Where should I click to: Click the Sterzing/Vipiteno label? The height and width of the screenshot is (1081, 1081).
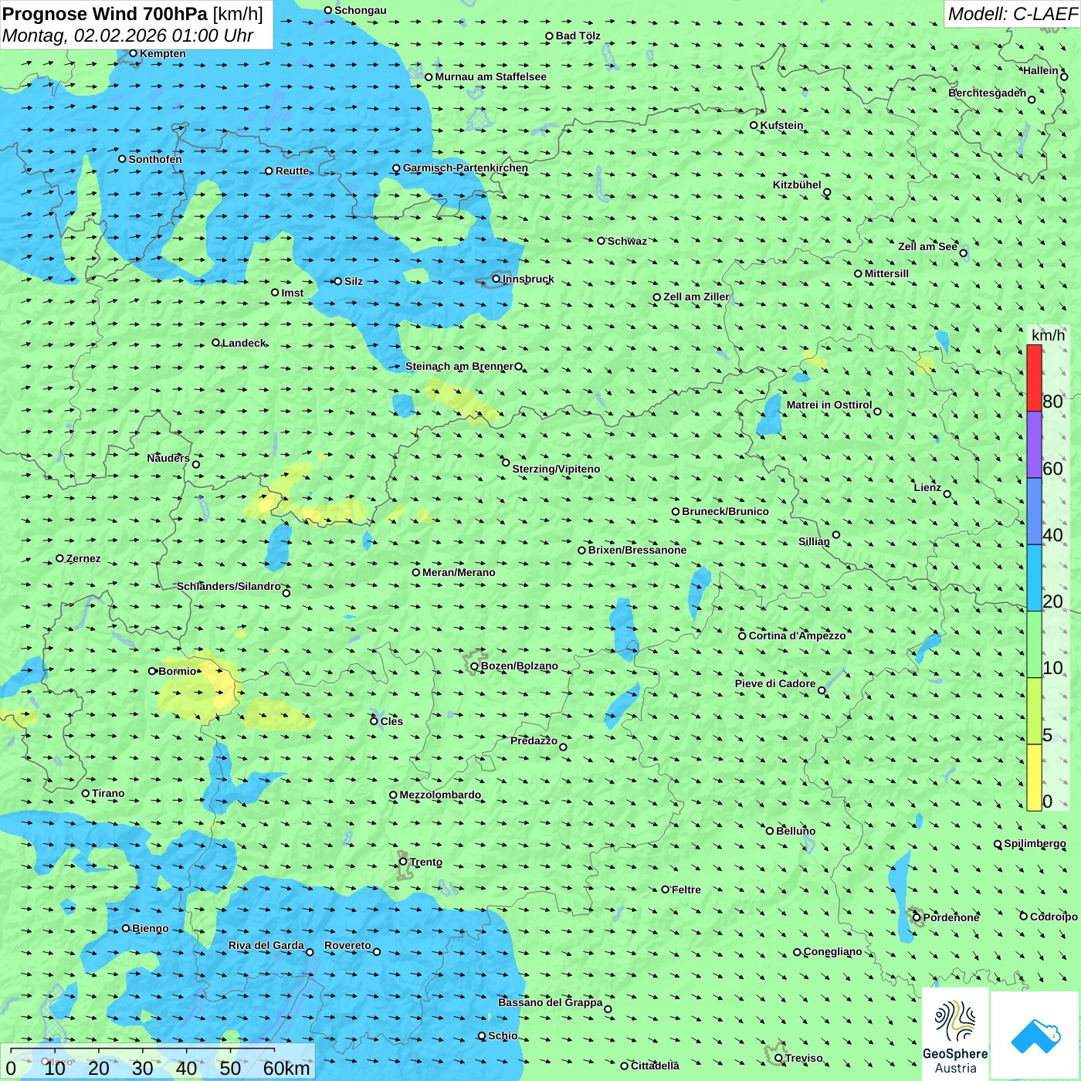point(556,469)
